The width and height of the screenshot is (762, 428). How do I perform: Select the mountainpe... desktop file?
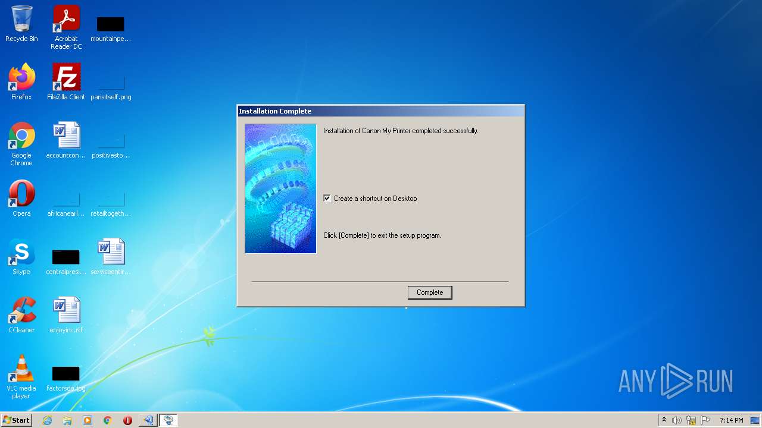click(111, 28)
